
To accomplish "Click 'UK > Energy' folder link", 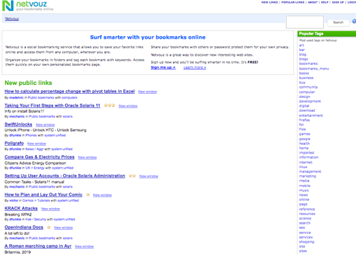I will tap(35, 168).
